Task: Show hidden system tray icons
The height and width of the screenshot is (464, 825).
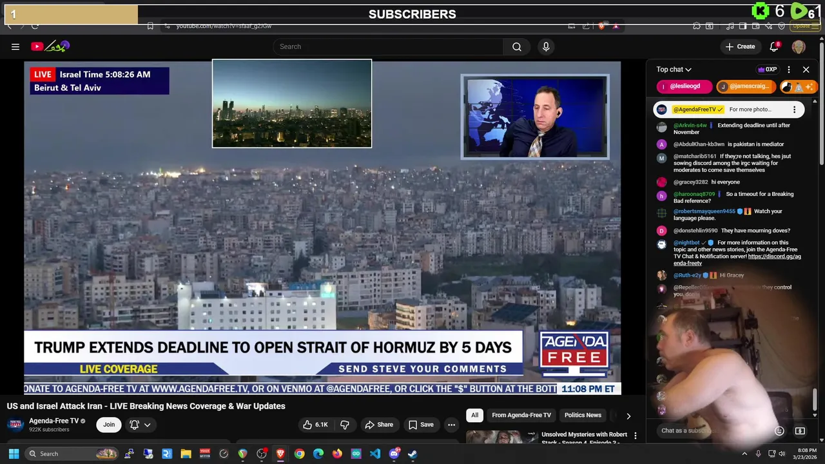Action: tap(744, 454)
